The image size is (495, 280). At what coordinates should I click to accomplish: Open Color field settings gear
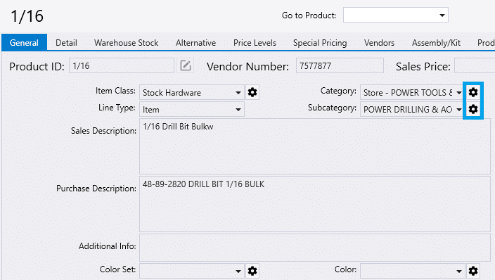(x=473, y=271)
